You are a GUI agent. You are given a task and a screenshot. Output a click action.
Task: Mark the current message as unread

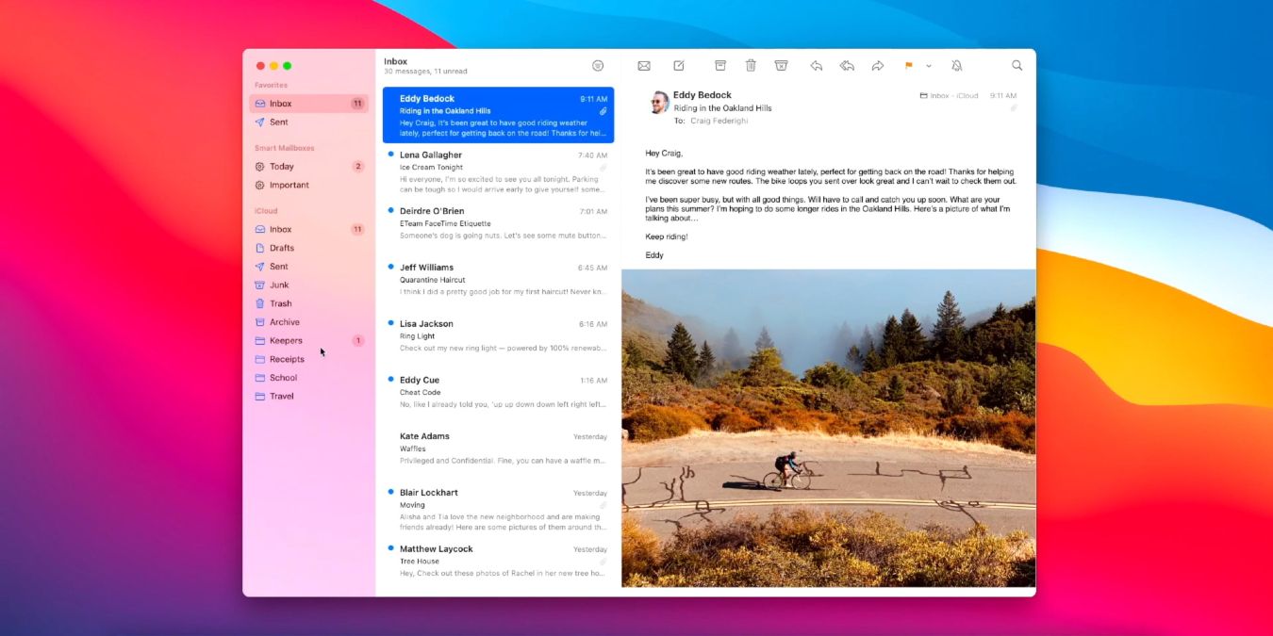643,65
